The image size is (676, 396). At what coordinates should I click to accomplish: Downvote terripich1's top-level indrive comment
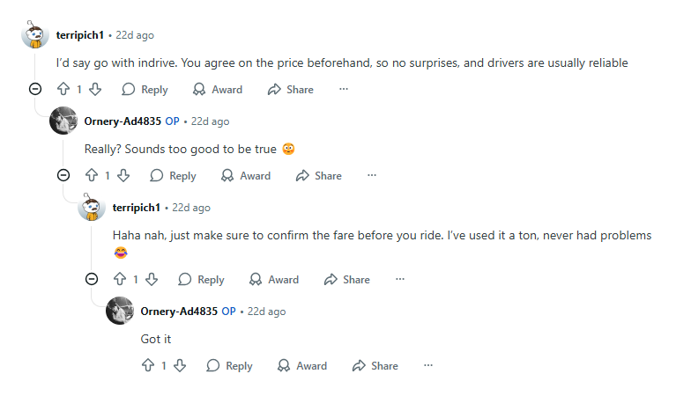(95, 89)
